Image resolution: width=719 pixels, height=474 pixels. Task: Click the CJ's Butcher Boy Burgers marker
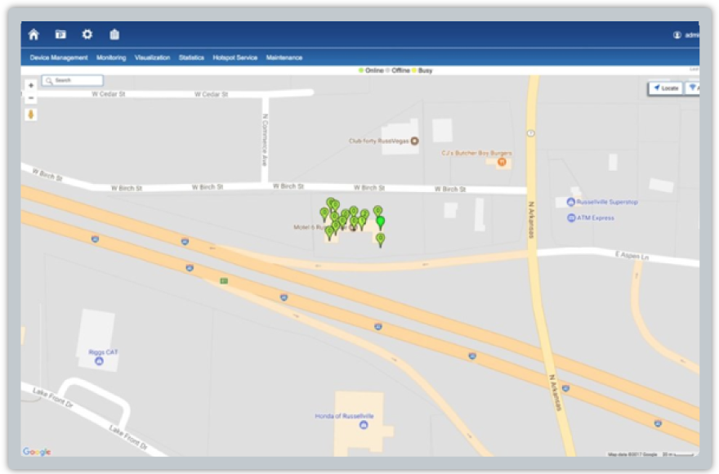point(502,163)
